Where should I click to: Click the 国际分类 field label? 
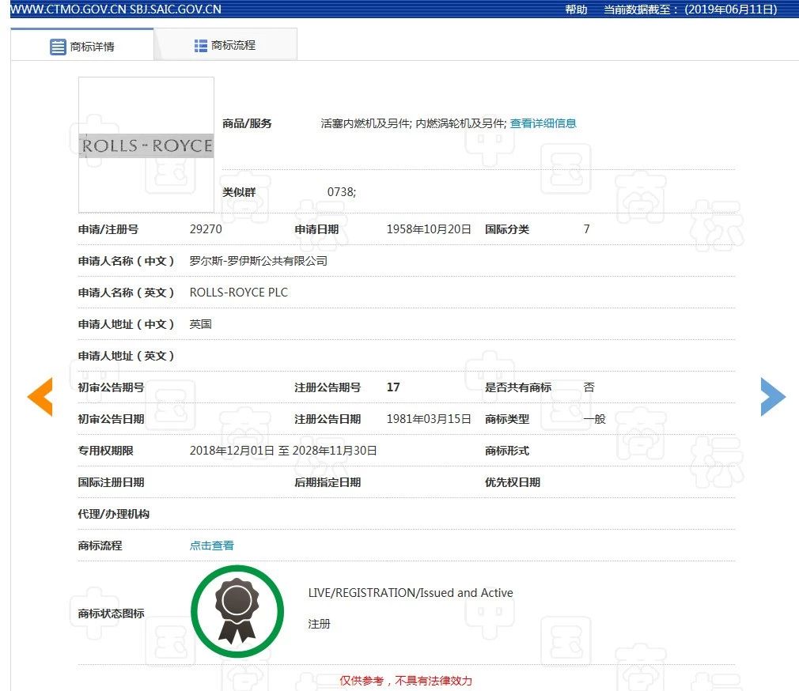point(506,229)
